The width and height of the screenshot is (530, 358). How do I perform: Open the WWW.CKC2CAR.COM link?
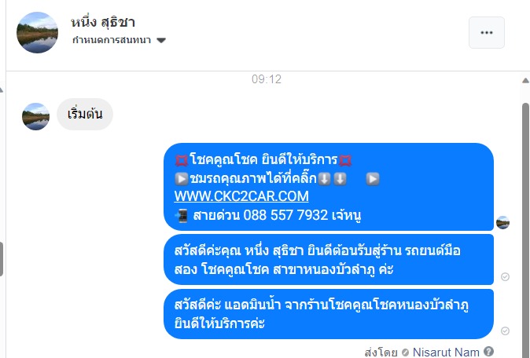tap(241, 196)
